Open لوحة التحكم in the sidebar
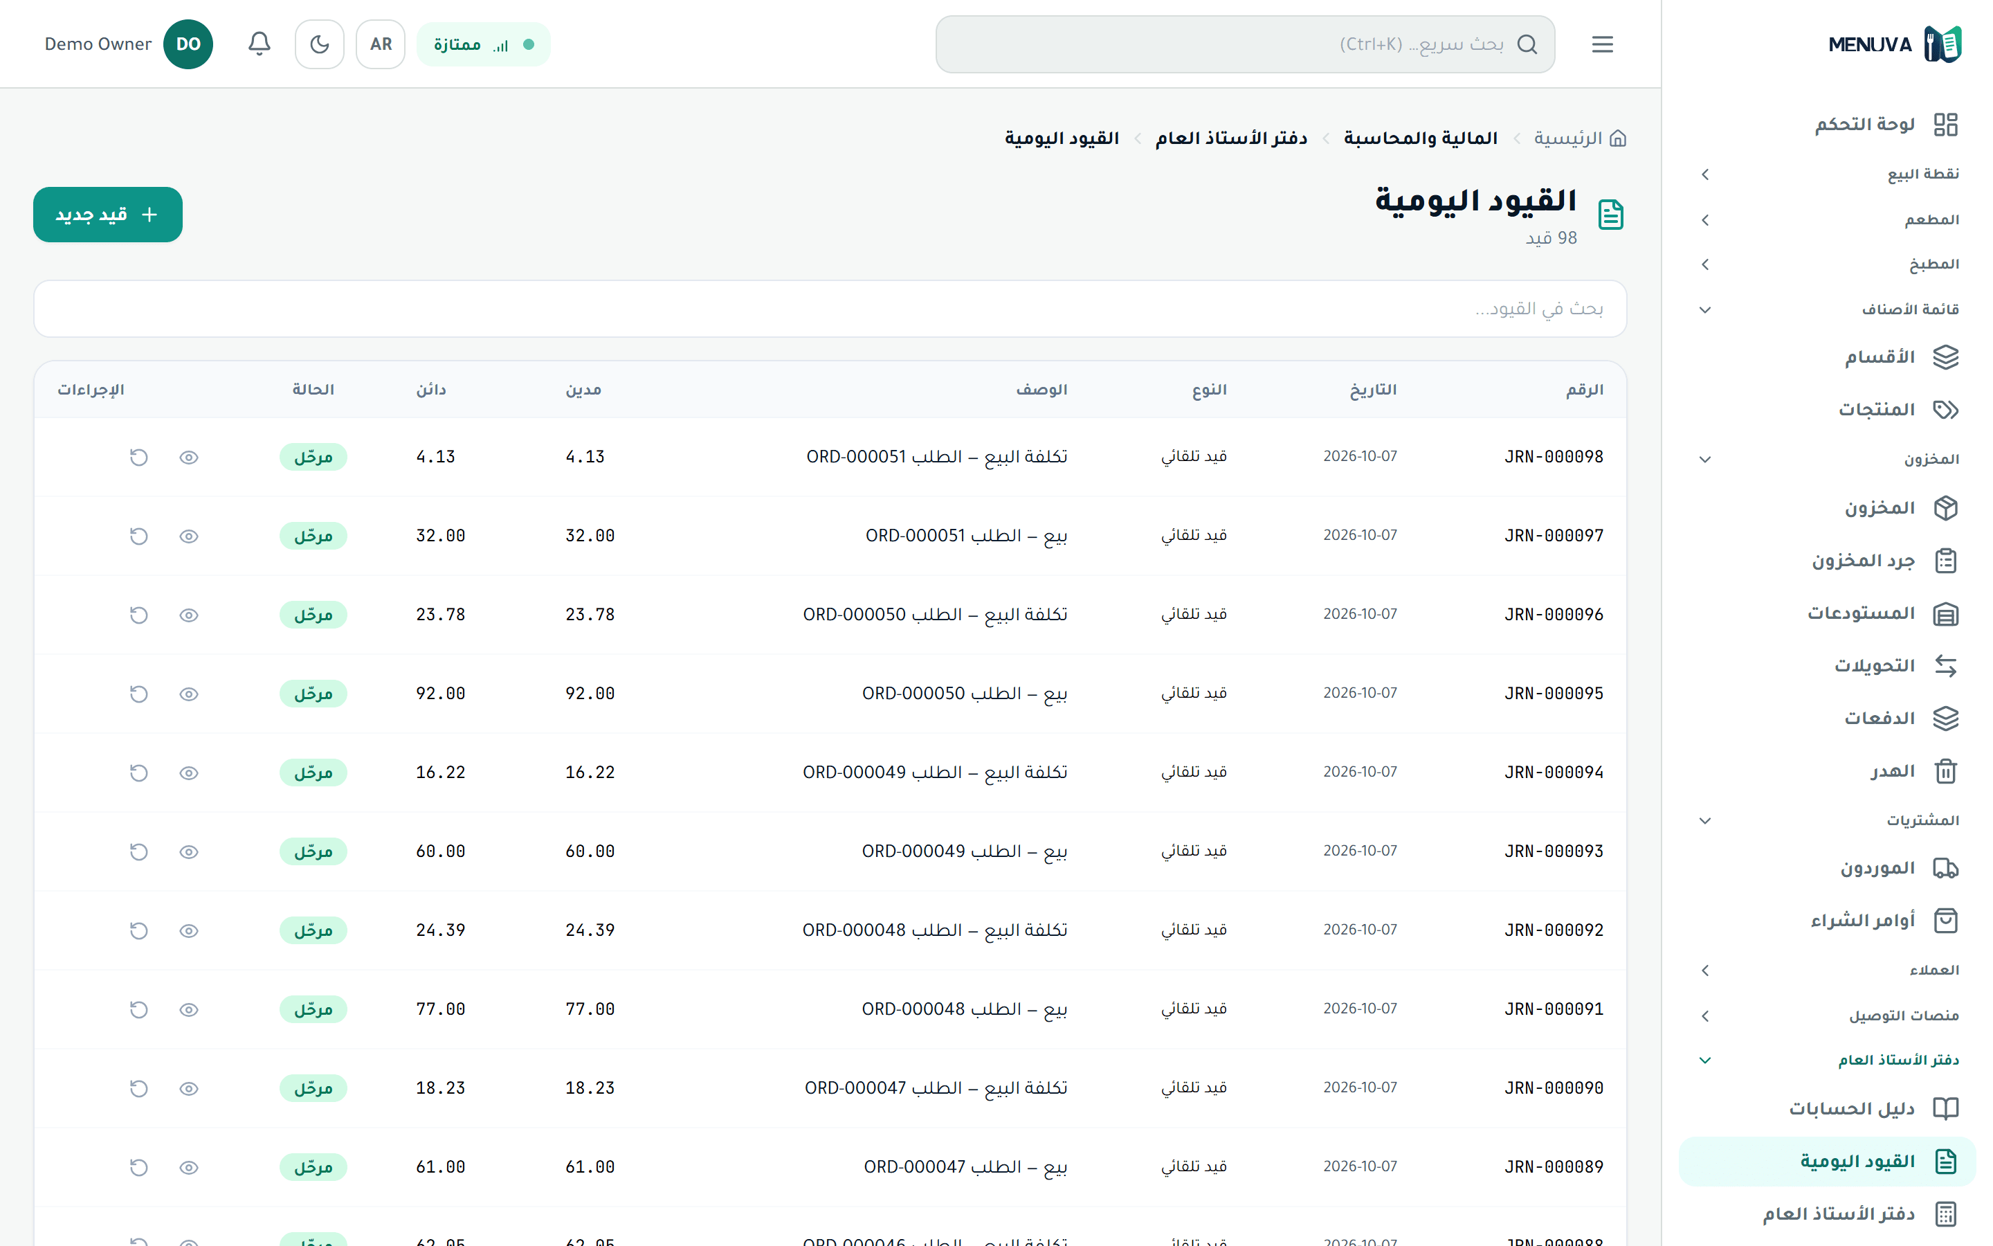Viewport: 1993px width, 1246px height. pos(1827,125)
